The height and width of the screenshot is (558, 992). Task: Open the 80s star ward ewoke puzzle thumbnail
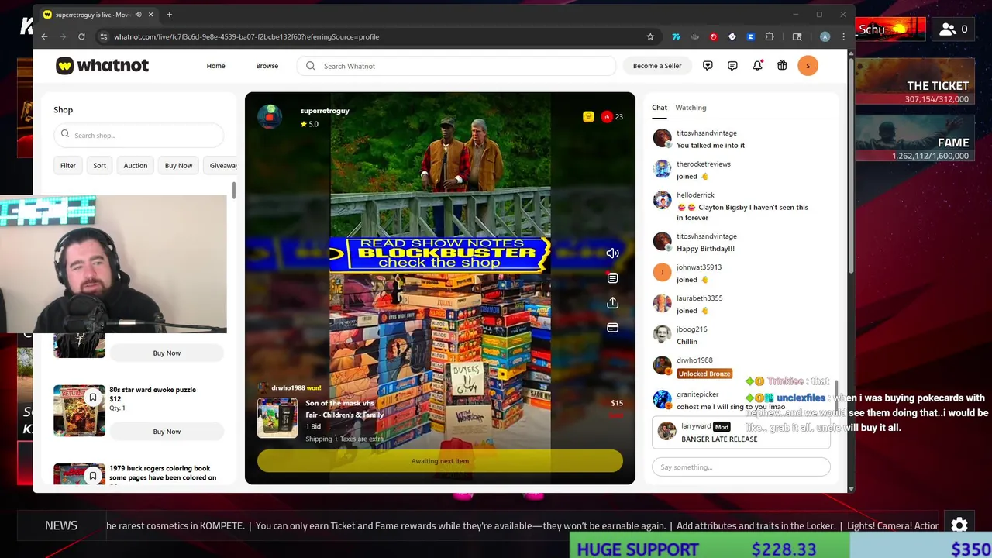[79, 410]
